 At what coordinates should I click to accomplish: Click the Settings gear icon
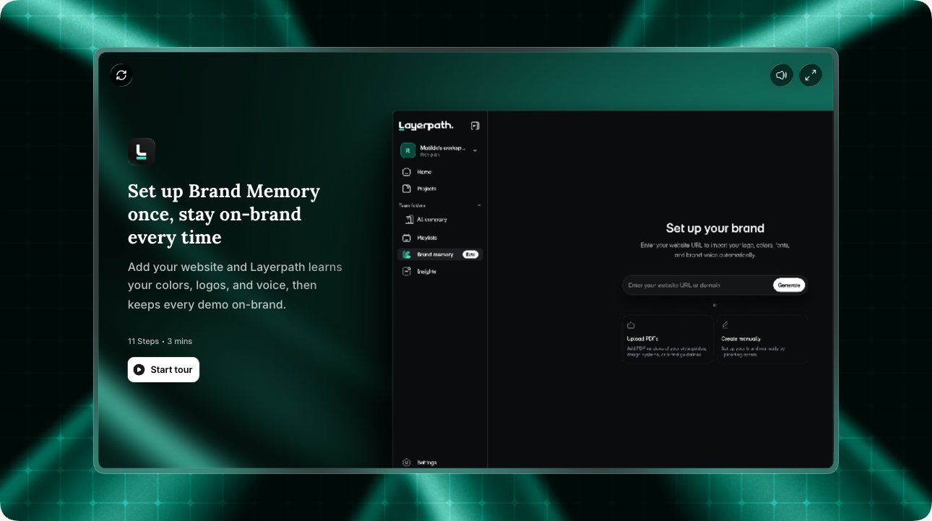coord(407,462)
